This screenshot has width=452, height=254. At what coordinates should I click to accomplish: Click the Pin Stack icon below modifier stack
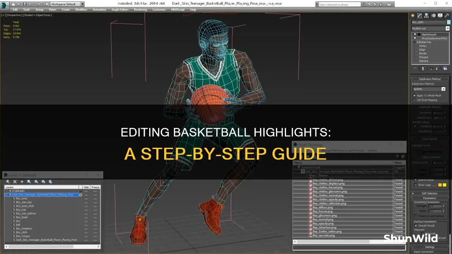tap(415, 68)
